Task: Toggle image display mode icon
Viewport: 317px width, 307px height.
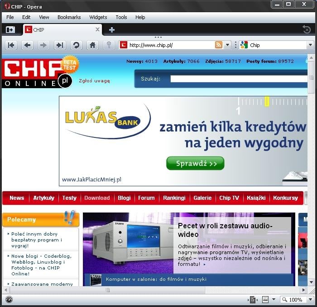Action: (265, 300)
